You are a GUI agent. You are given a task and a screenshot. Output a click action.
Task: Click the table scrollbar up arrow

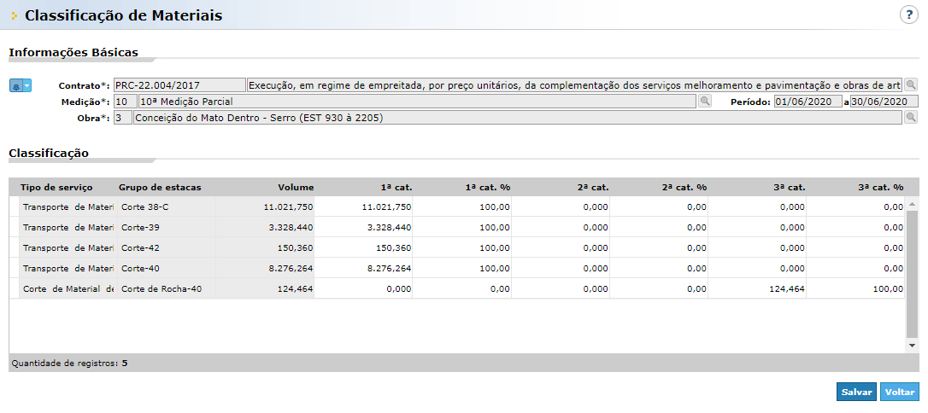click(912, 203)
